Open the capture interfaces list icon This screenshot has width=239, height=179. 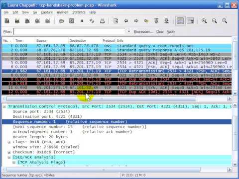tap(7, 21)
